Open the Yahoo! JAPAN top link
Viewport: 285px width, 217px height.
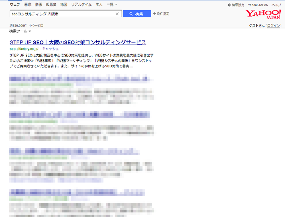(x=258, y=5)
